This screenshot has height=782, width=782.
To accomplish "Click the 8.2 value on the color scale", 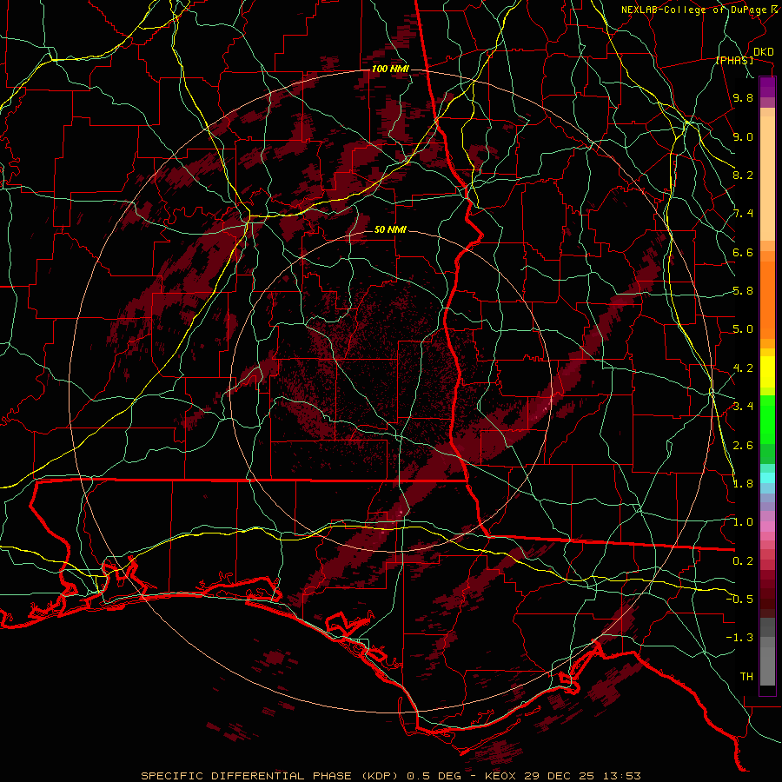I will pyautogui.click(x=743, y=175).
